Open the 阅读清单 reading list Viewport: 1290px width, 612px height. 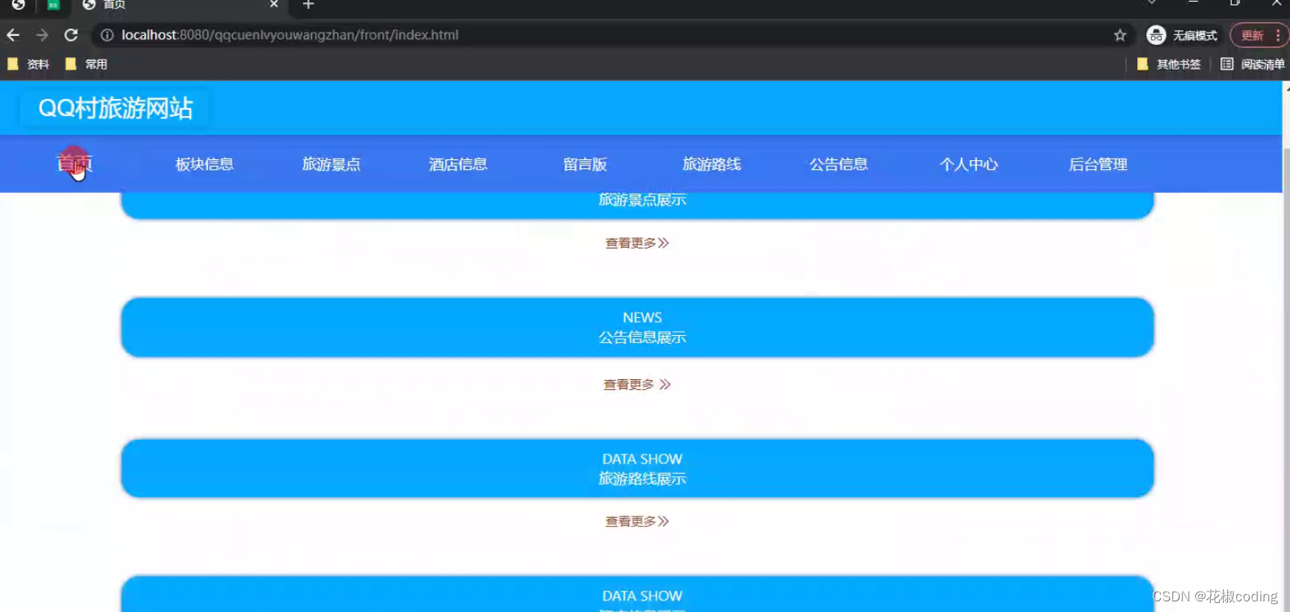pos(1252,64)
